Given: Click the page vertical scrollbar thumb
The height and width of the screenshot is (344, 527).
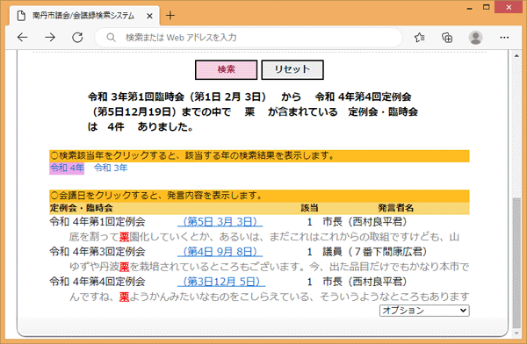Looking at the screenshot, I should [516, 263].
